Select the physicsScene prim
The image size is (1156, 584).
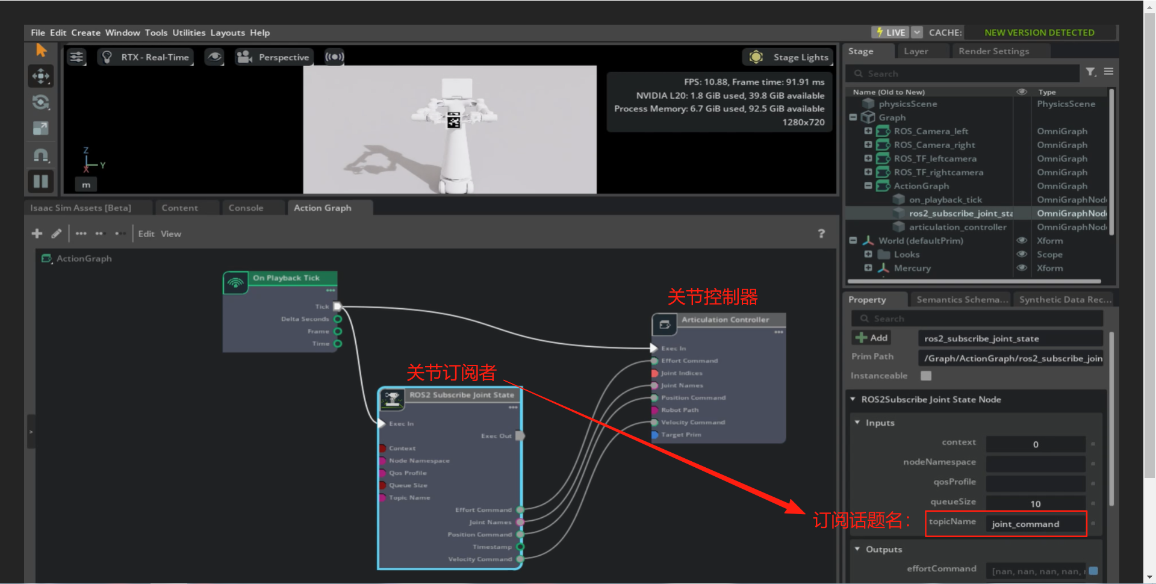click(x=907, y=104)
